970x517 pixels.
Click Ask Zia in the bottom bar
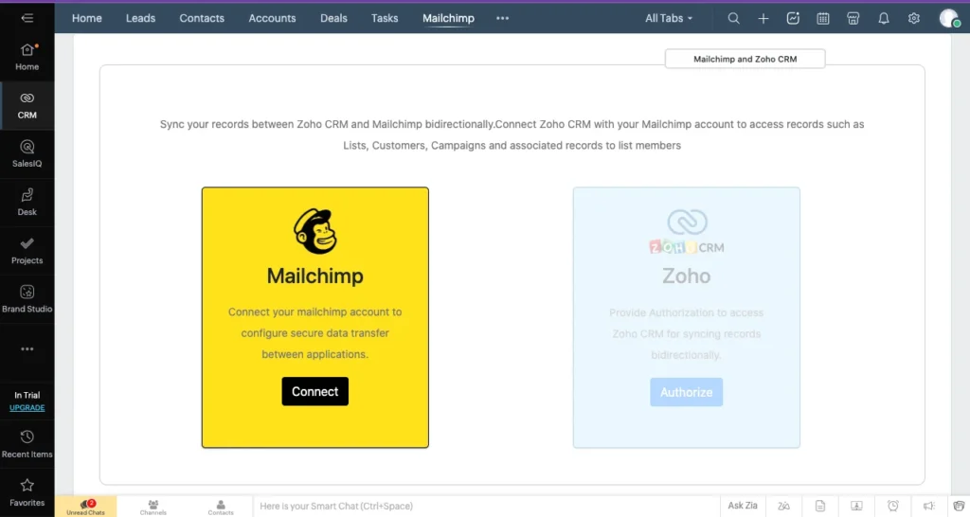tap(743, 506)
